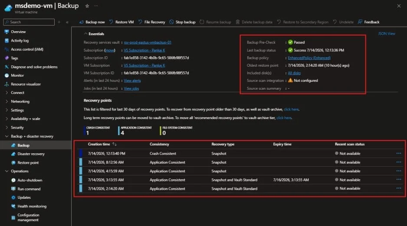The width and height of the screenshot is (407, 226).
Task: Click the Run command icon
Action: point(13,189)
